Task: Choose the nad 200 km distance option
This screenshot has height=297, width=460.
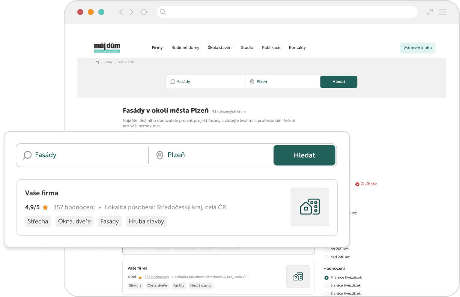Action: pos(326,257)
